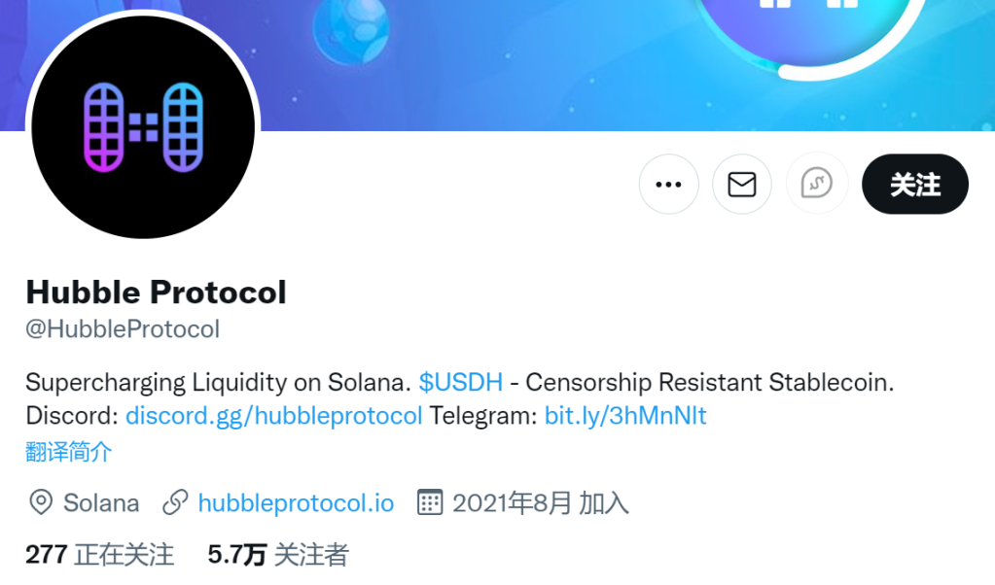995x585 pixels.
Task: Click the envelope message icon
Action: coord(742,185)
